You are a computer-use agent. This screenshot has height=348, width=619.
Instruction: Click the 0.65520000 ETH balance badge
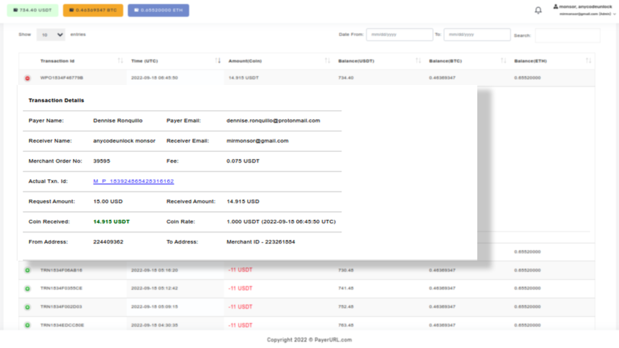[x=158, y=10]
